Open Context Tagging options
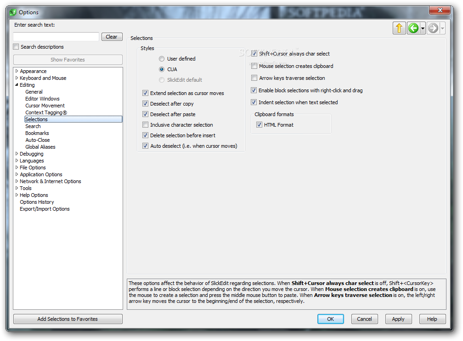Screen dimensions: 463x341 (x=46, y=112)
